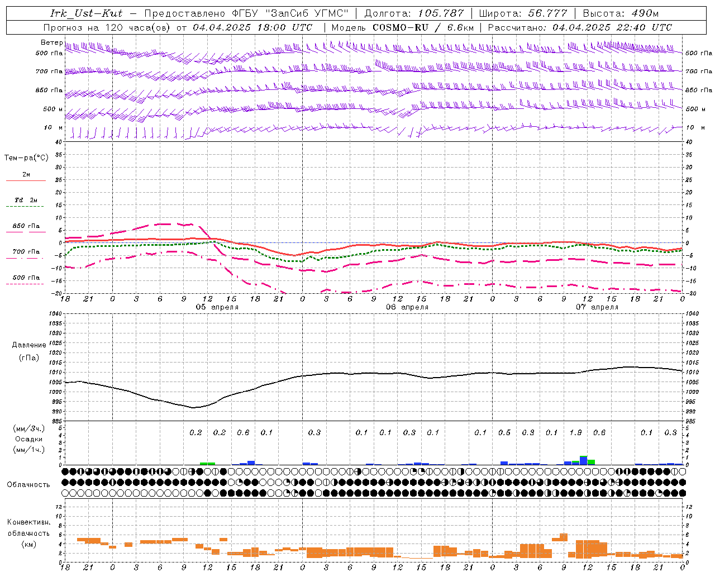Viewport: 715px width, 572px height.
Task: Click the 0.5 precipitation value
Action: (504, 432)
